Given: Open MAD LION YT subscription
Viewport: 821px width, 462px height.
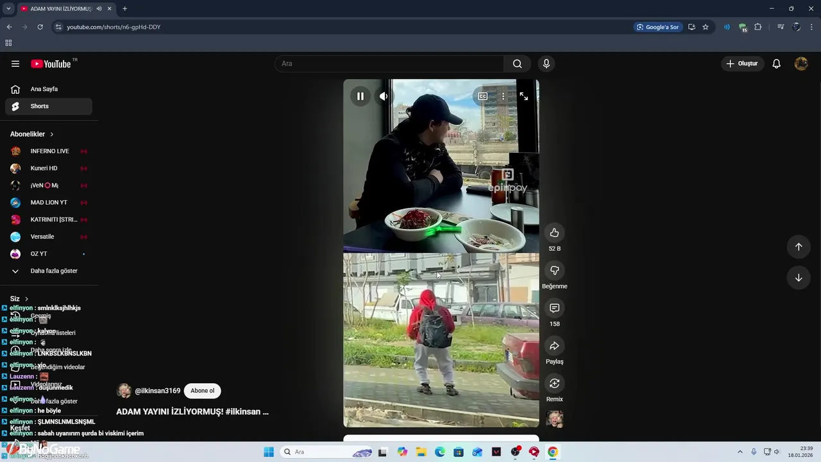Looking at the screenshot, I should 49,203.
